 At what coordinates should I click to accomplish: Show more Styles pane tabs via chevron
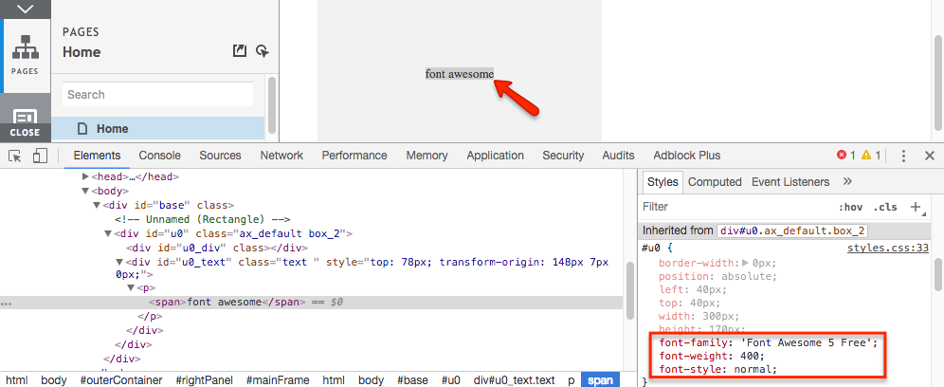point(846,181)
